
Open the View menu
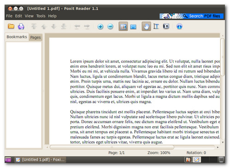(x=29, y=16)
